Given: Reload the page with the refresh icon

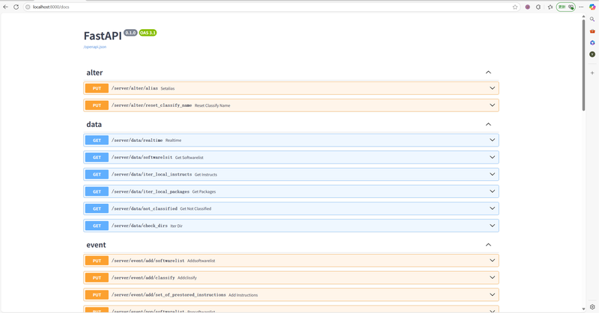Looking at the screenshot, I should [x=16, y=7].
